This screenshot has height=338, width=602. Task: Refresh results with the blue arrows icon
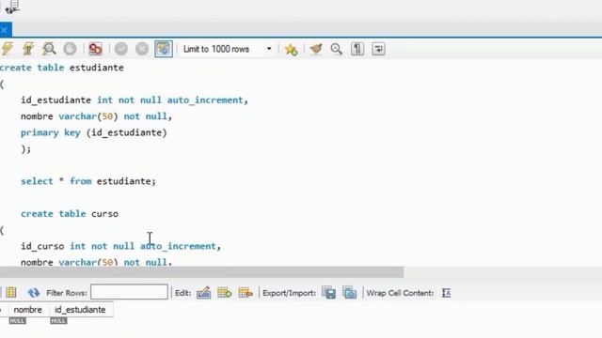[x=34, y=293]
